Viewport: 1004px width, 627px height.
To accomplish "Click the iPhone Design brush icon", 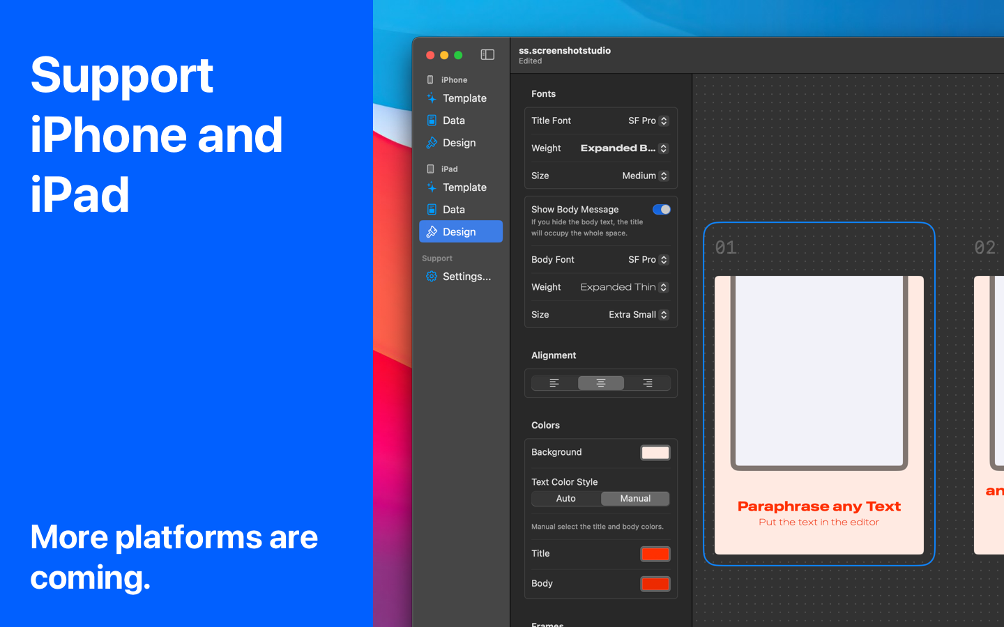I will tap(432, 143).
